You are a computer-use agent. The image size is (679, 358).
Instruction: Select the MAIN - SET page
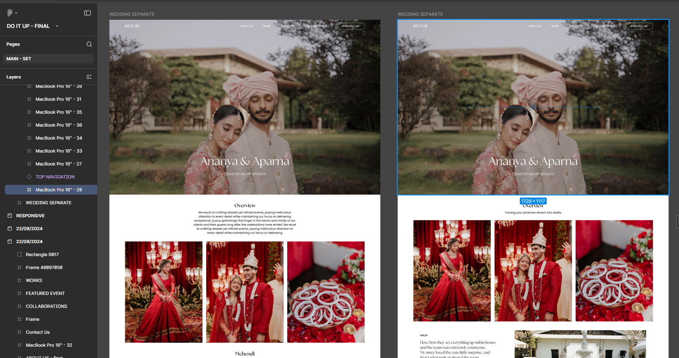(x=48, y=59)
